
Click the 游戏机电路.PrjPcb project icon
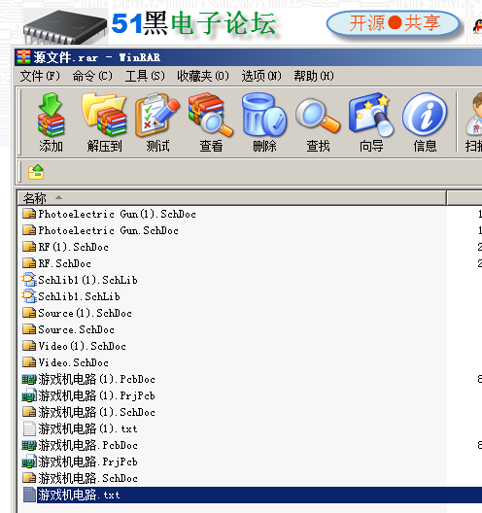point(29,462)
